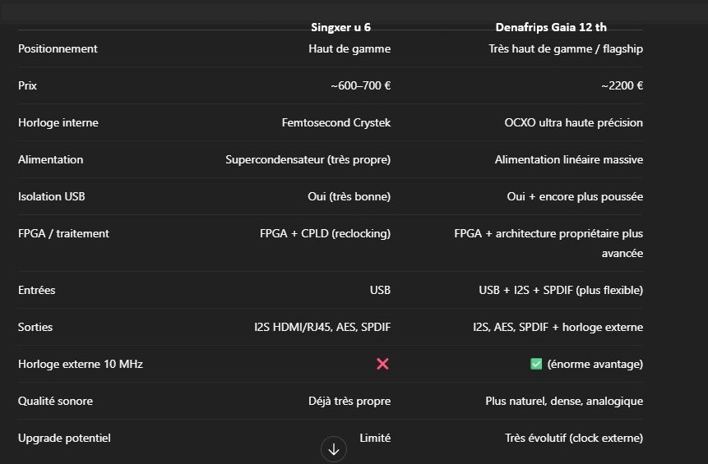Screen dimensions: 708x464
Task: Click the scroll-to-bottom arrow button
Action: 334,449
